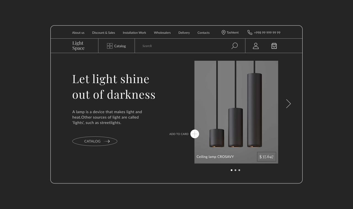Image resolution: width=353 pixels, height=209 pixels.
Task: Select the third carousel dot
Action: tap(239, 170)
